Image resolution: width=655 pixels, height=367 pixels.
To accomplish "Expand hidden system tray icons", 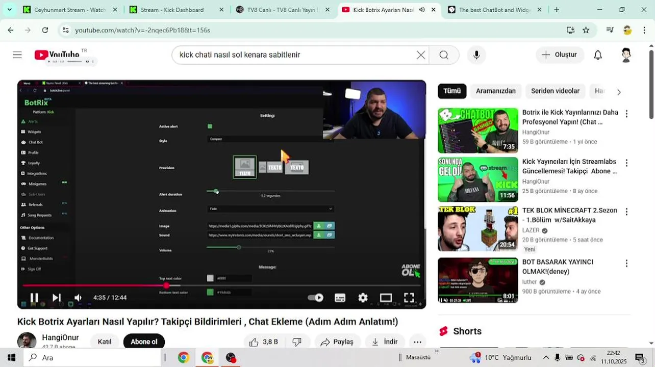I will 545,357.
